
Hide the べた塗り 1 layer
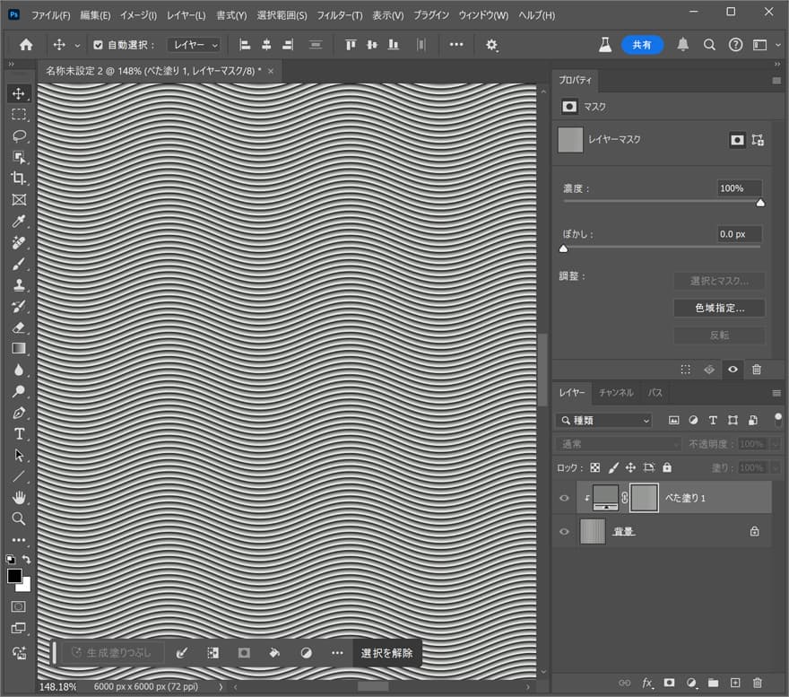coord(565,498)
